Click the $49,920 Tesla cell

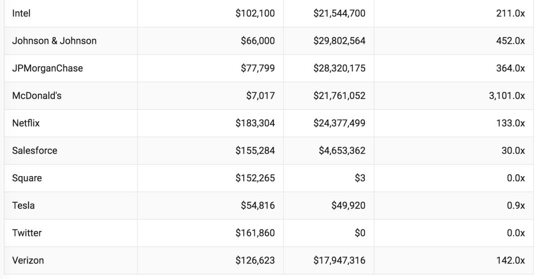(348, 206)
